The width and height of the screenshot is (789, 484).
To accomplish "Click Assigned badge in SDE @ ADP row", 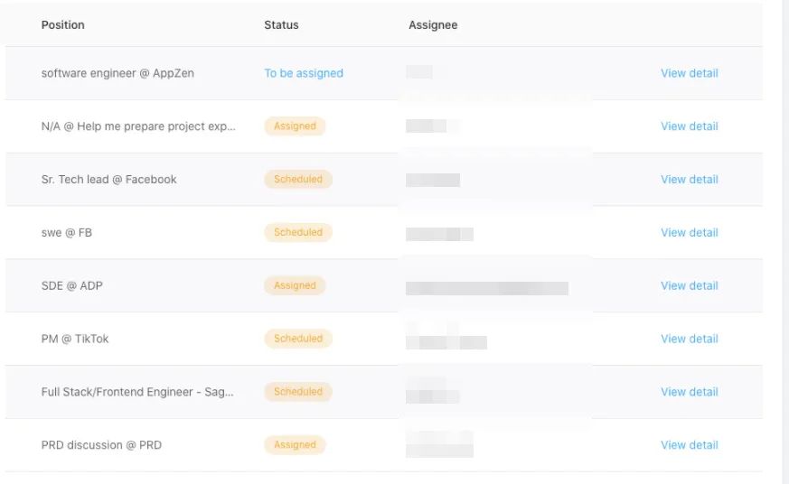I will (295, 286).
